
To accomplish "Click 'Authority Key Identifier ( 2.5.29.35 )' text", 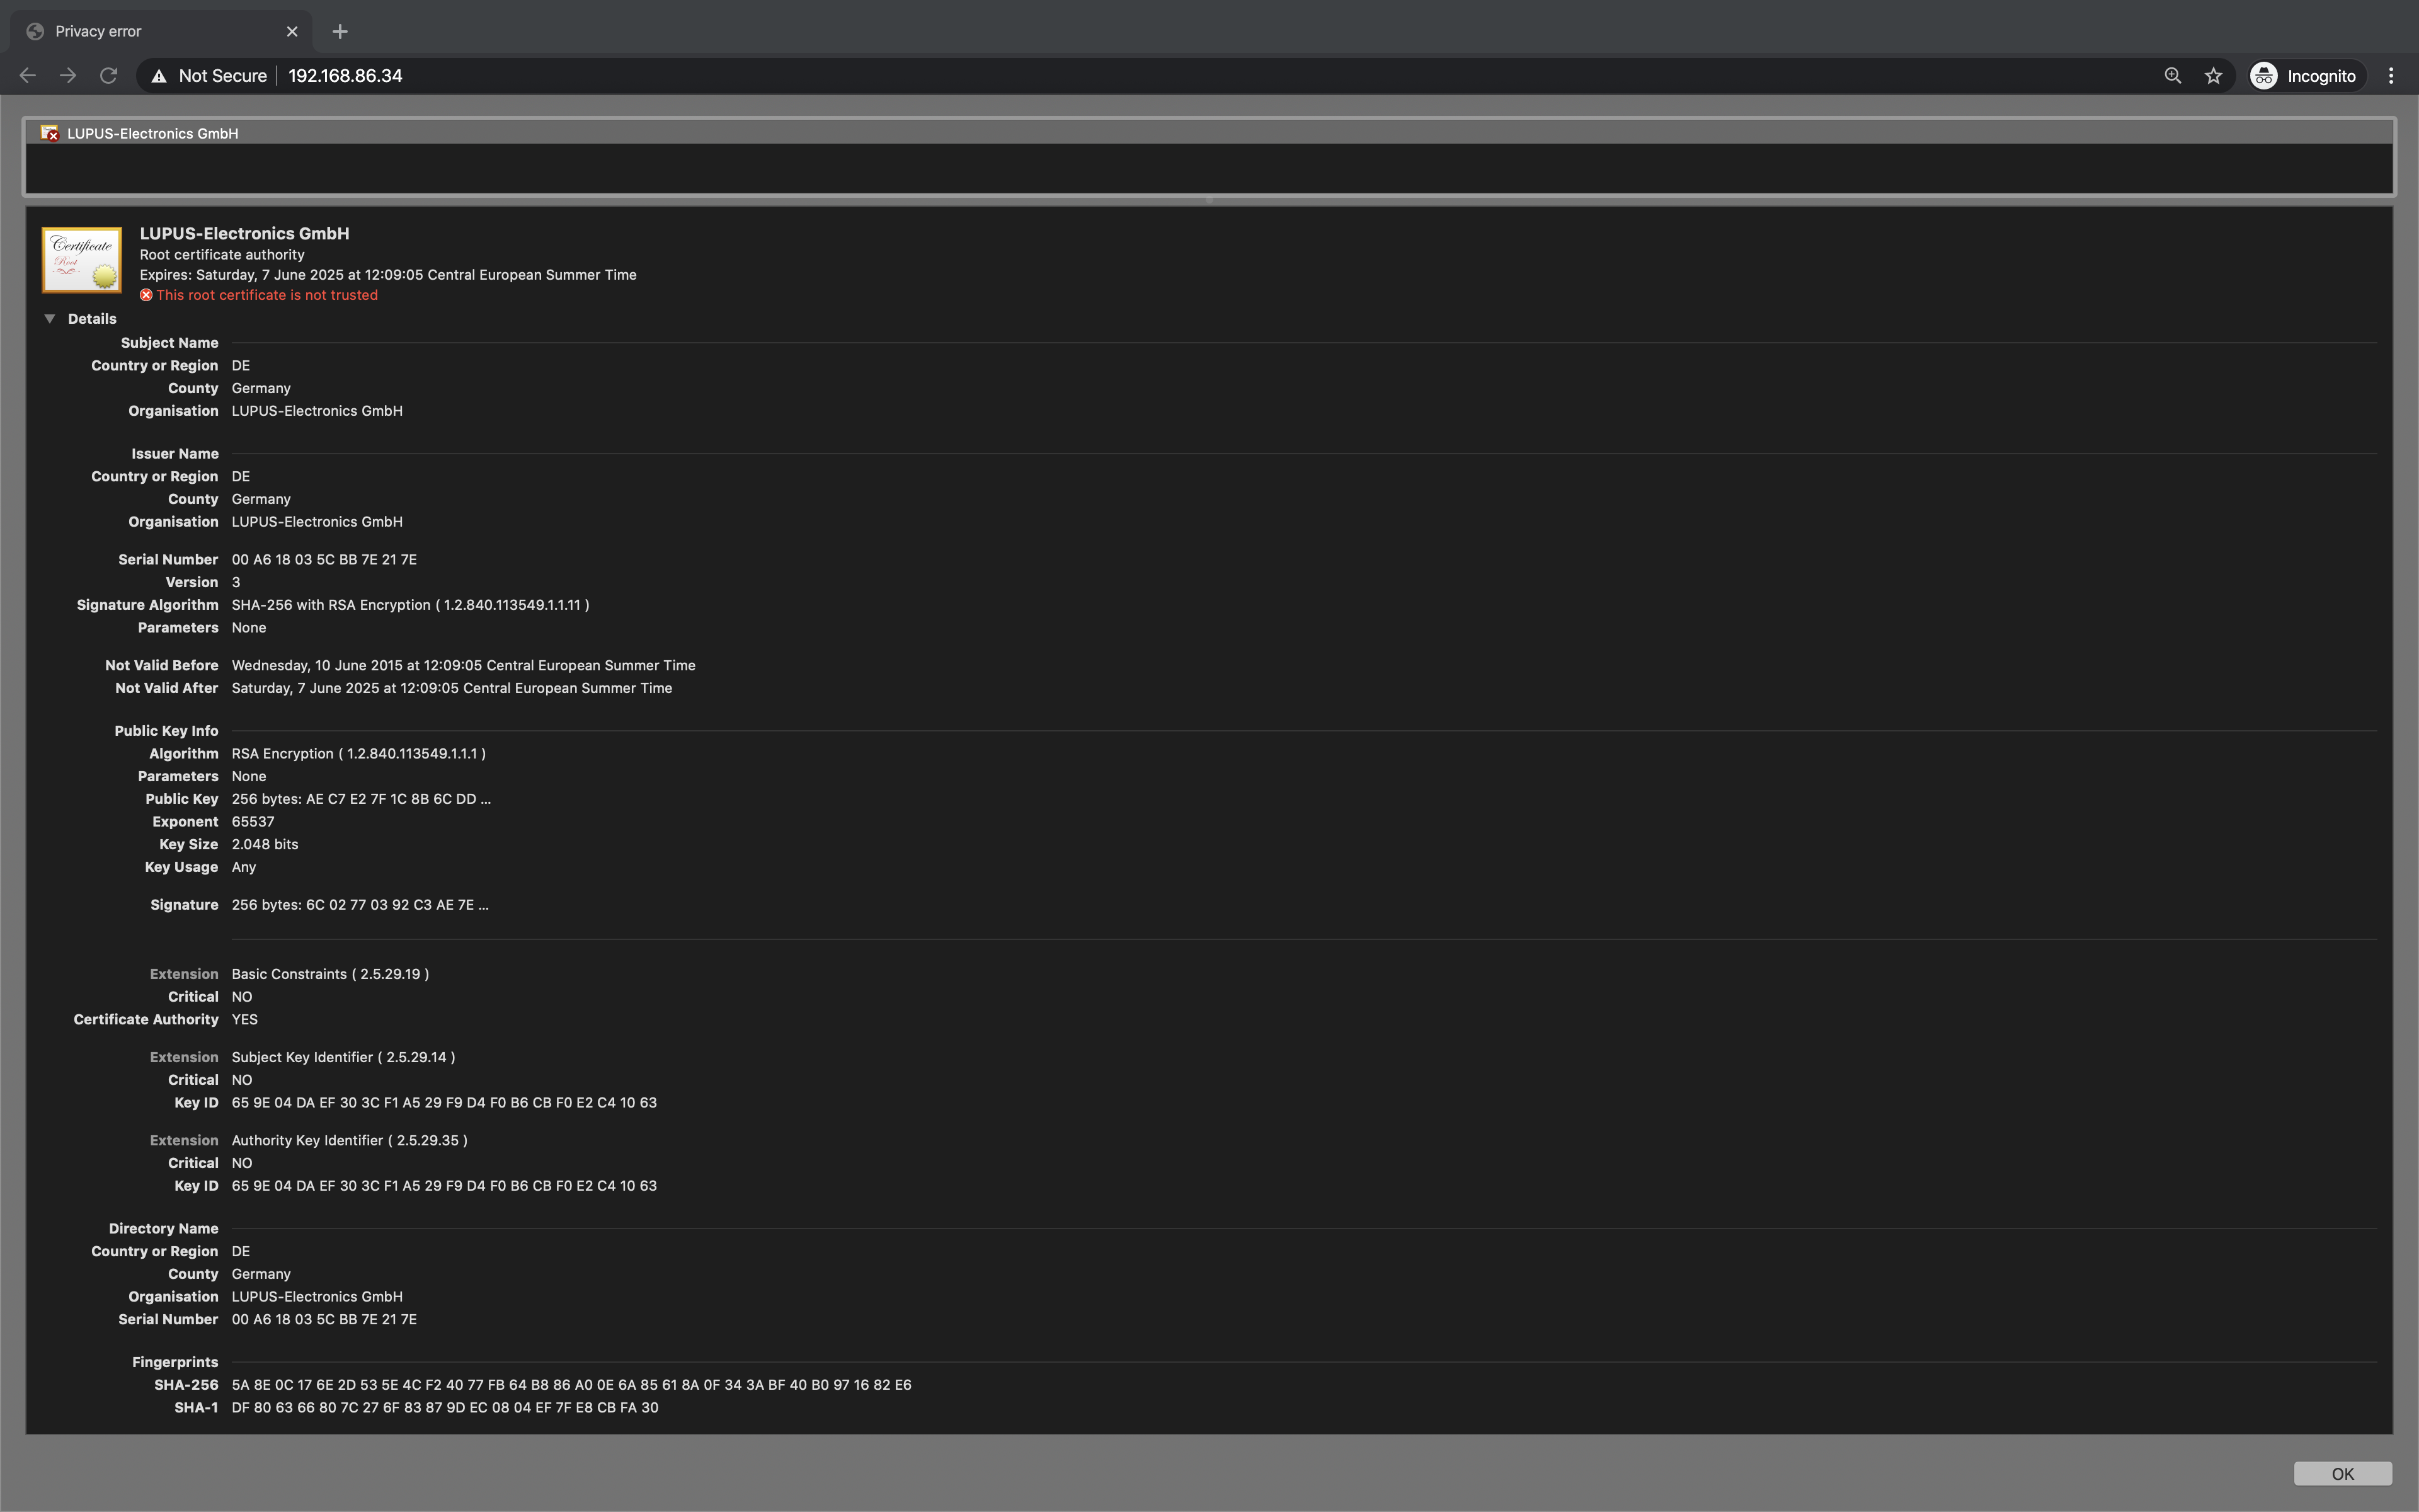I will pos(349,1140).
